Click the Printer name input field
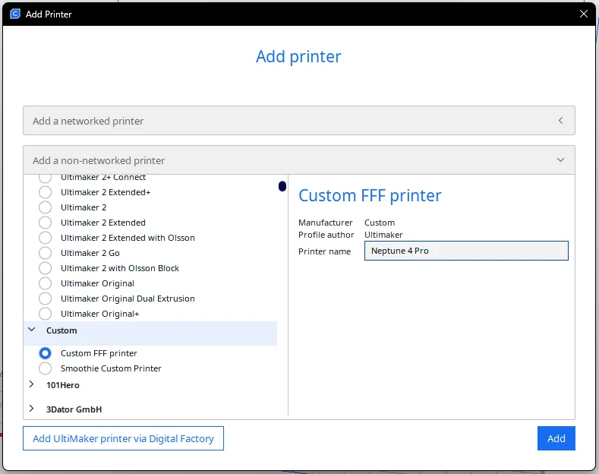The height and width of the screenshot is (474, 599). click(466, 251)
